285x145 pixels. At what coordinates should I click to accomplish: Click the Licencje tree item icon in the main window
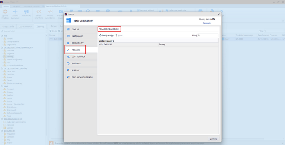pos(5,128)
